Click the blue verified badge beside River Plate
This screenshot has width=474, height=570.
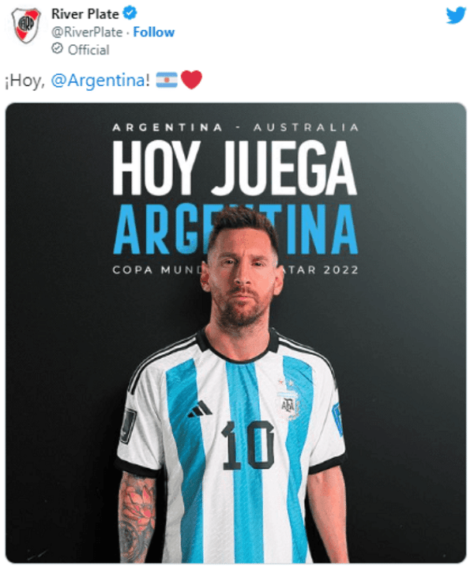[130, 13]
